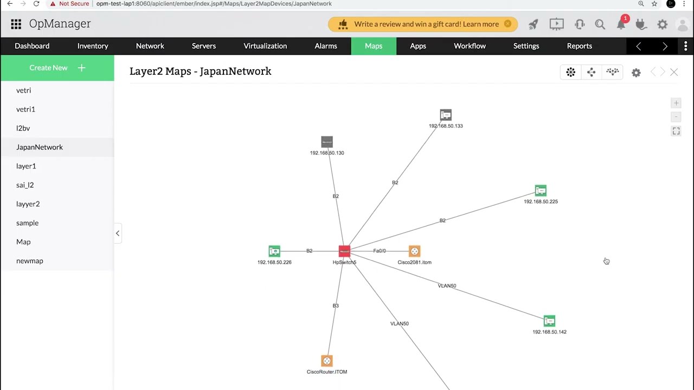This screenshot has width=694, height=390.
Task: Select gray device node 192.168.50.130
Action: click(327, 142)
